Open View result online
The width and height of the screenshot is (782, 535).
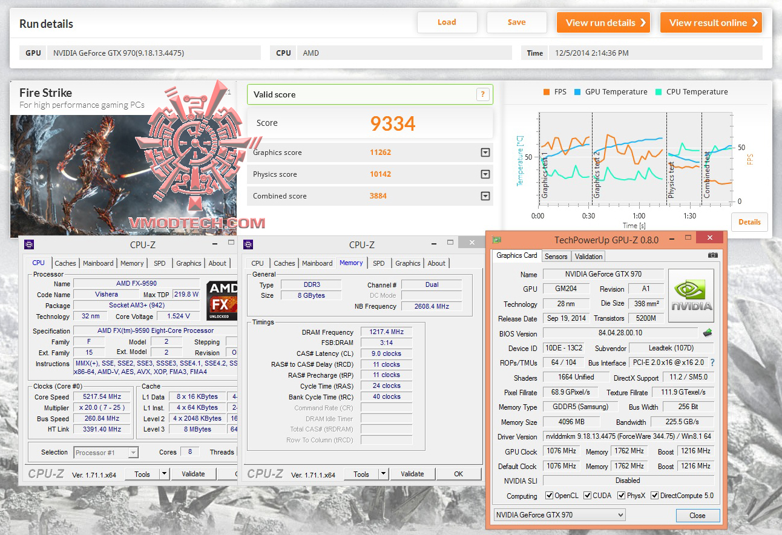711,23
